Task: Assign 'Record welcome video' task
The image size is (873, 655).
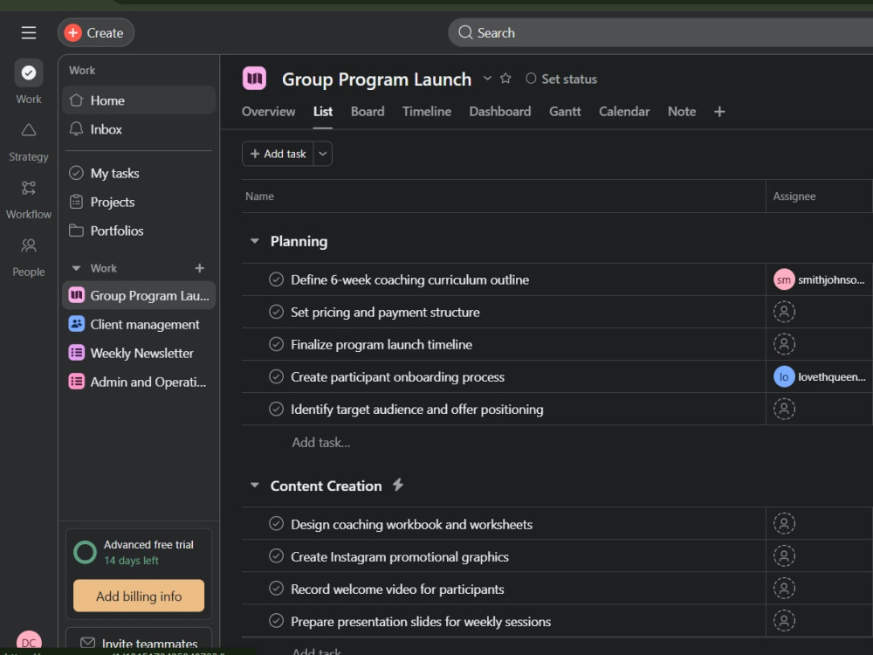Action: pyautogui.click(x=784, y=588)
